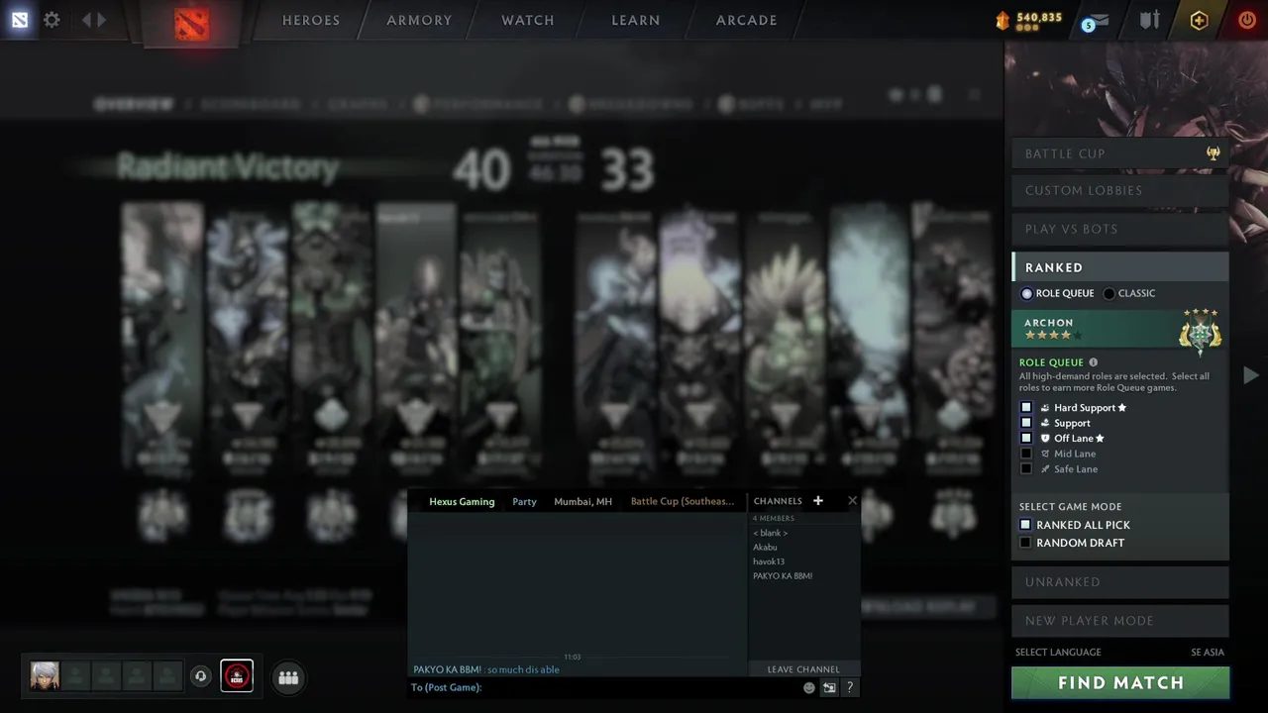1268x713 pixels.
Task: Click the Find Match button
Action: (x=1120, y=682)
